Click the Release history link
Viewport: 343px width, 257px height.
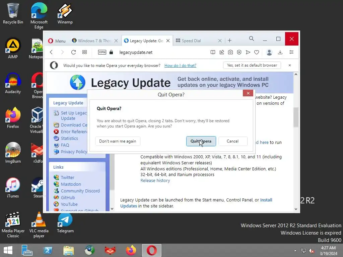[155, 180]
